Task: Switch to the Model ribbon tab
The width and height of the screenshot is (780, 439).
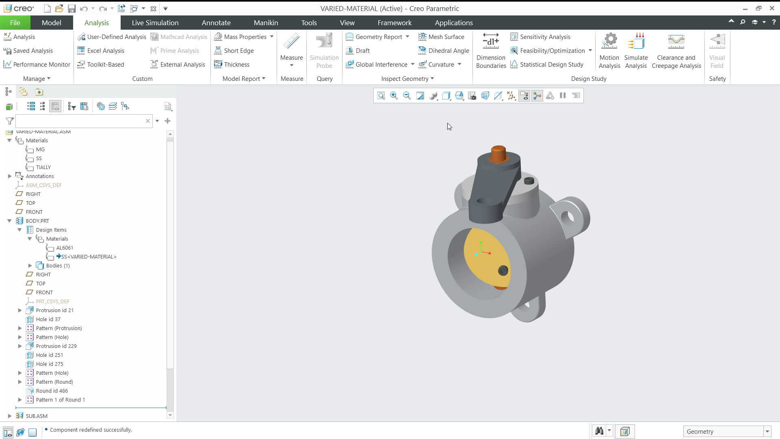Action: (x=52, y=23)
